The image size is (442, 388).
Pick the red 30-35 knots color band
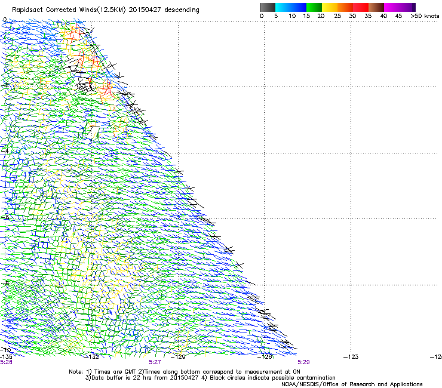(x=361, y=7)
